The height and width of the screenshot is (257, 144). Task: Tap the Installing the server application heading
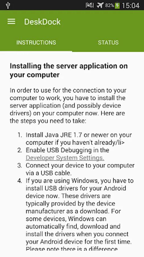[69, 70]
